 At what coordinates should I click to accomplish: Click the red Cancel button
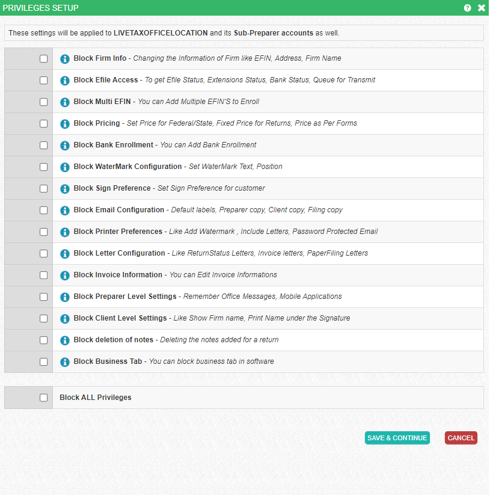pos(461,438)
